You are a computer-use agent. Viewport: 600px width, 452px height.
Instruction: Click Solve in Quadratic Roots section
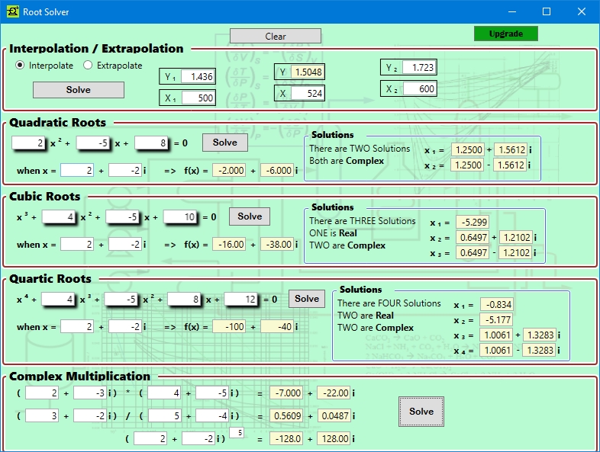point(224,143)
